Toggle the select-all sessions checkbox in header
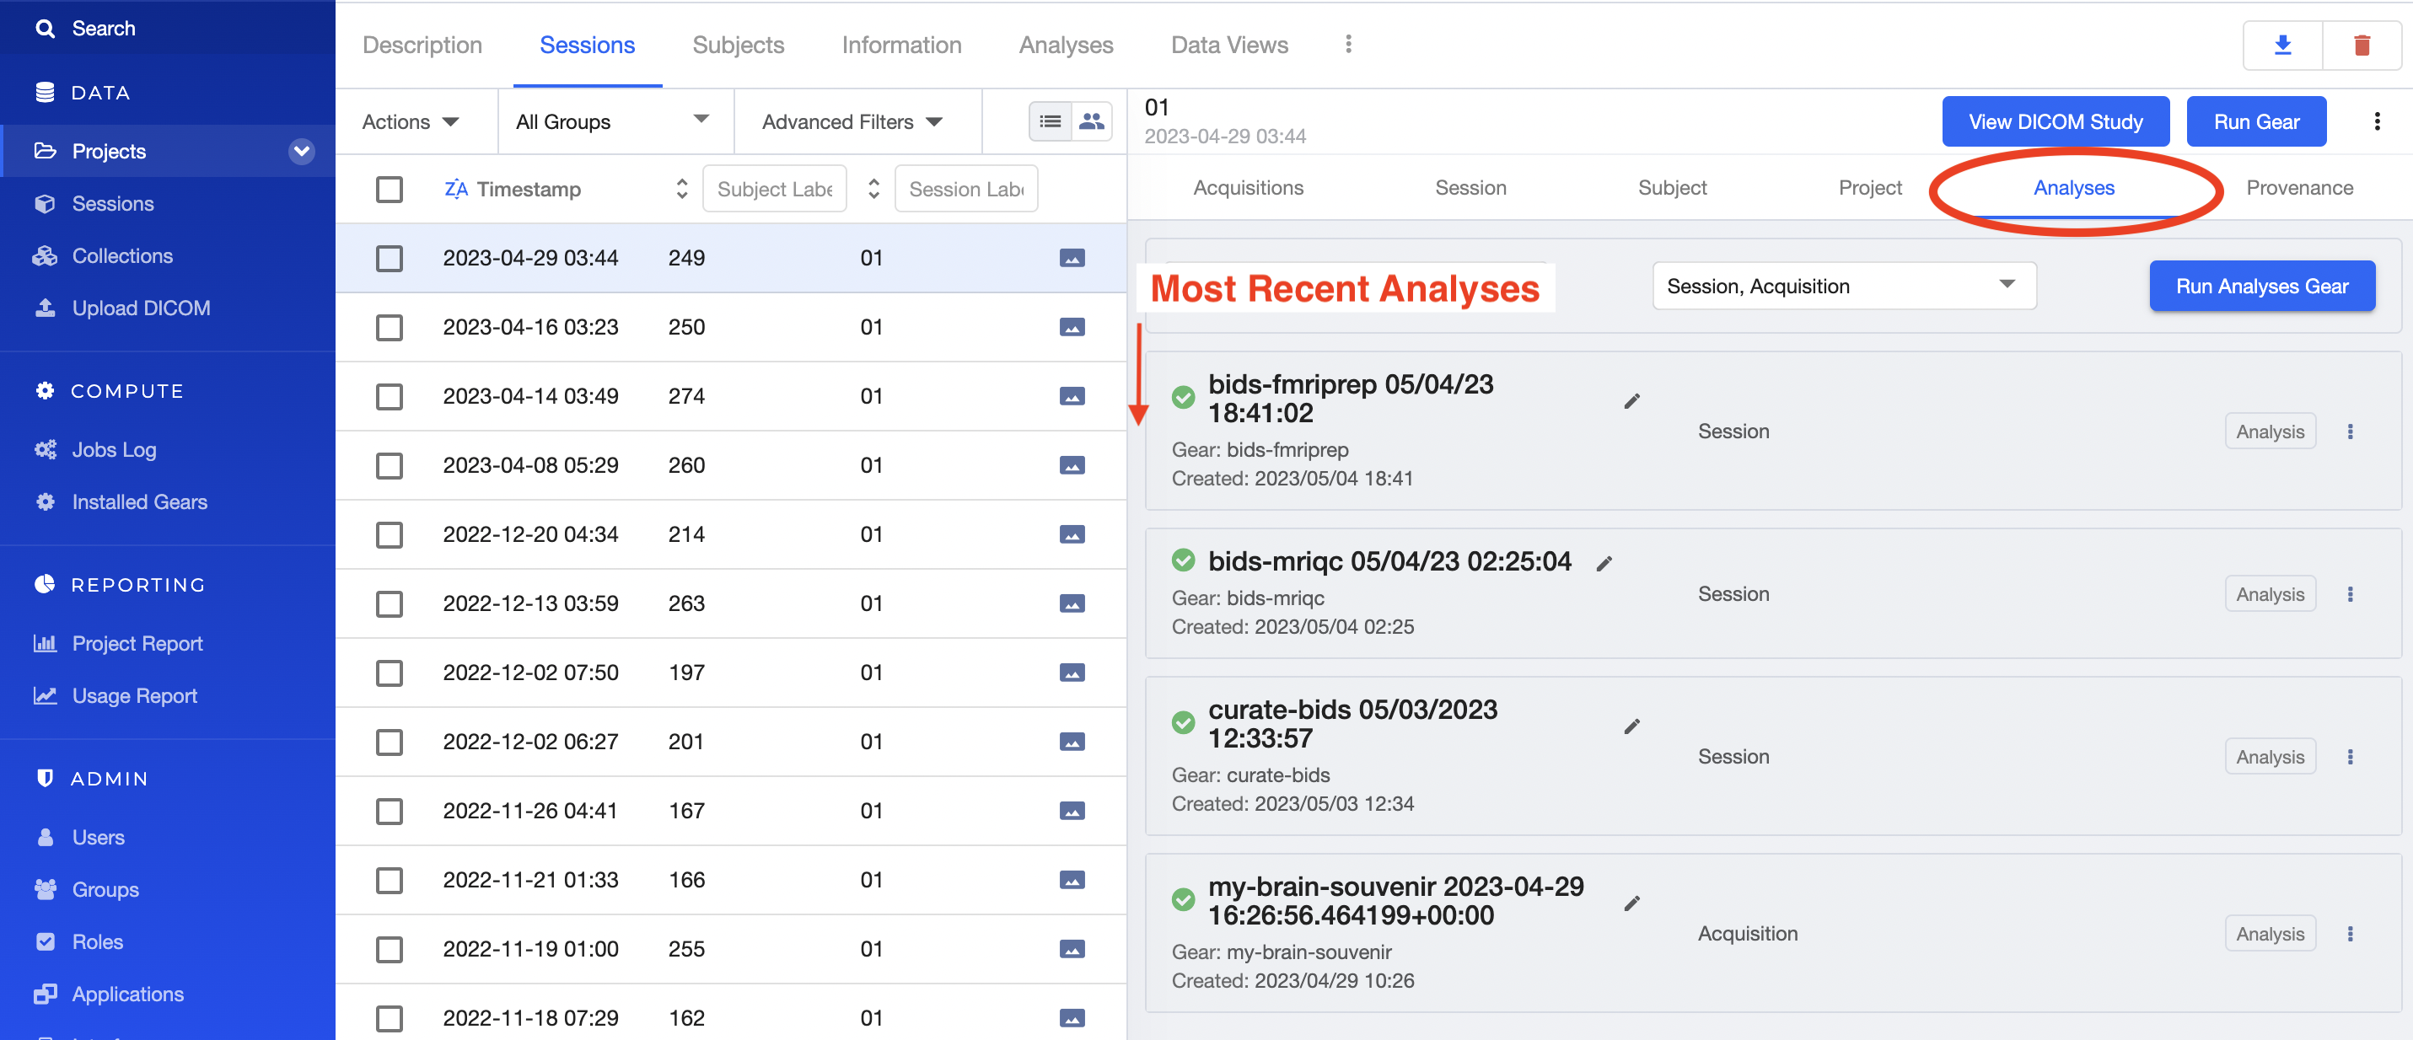The image size is (2413, 1040). point(389,189)
